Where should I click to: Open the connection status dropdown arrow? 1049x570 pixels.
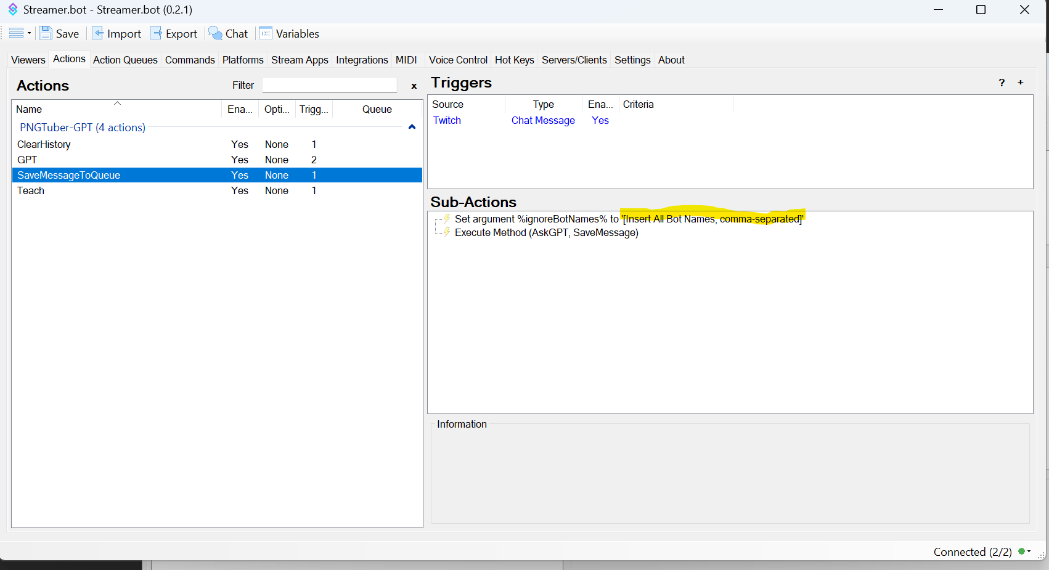(x=1029, y=552)
